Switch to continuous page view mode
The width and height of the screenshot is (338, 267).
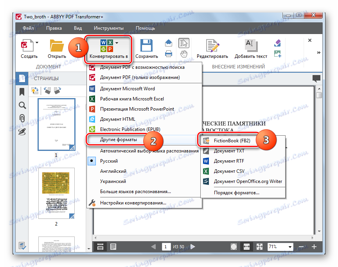point(100,247)
